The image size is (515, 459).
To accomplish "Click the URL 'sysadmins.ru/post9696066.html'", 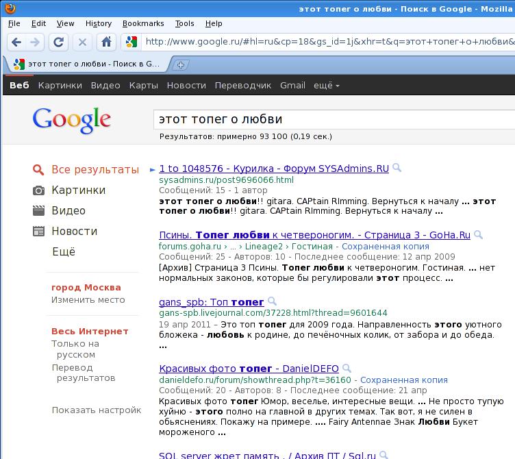I will pos(226,180).
